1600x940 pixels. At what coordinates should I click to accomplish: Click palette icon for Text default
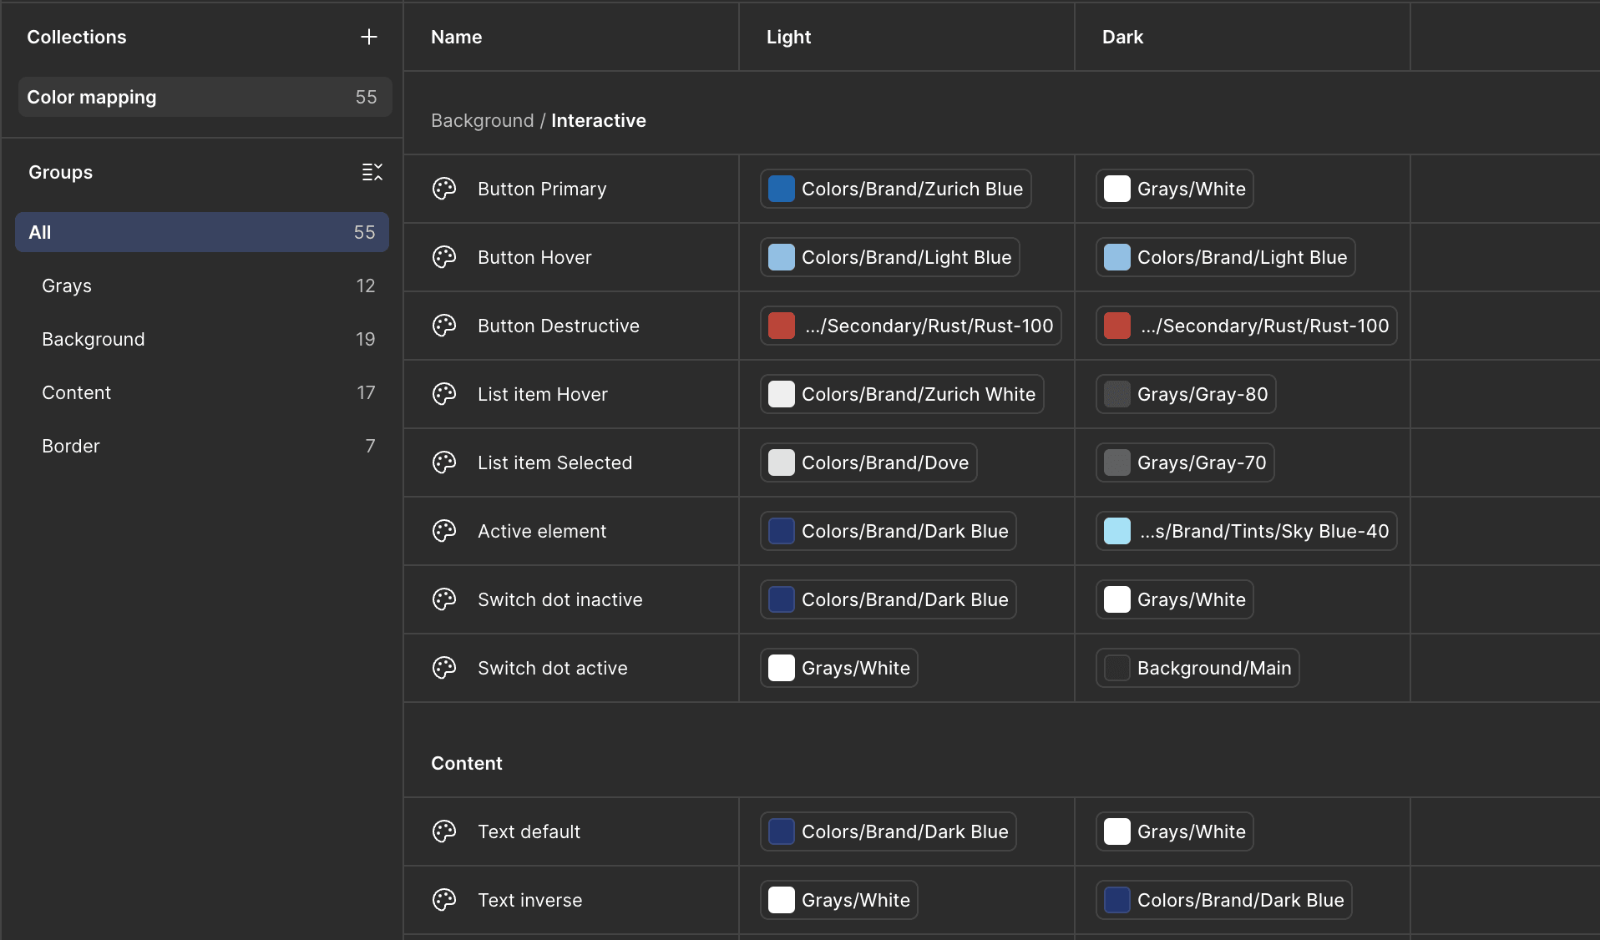444,831
